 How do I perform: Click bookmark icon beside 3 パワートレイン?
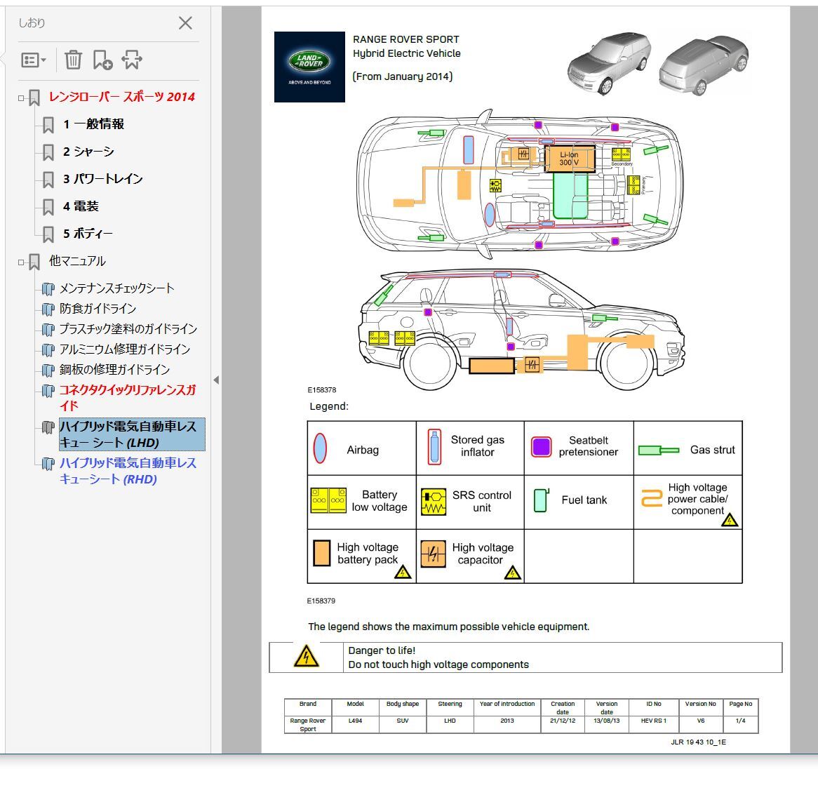click(x=48, y=180)
